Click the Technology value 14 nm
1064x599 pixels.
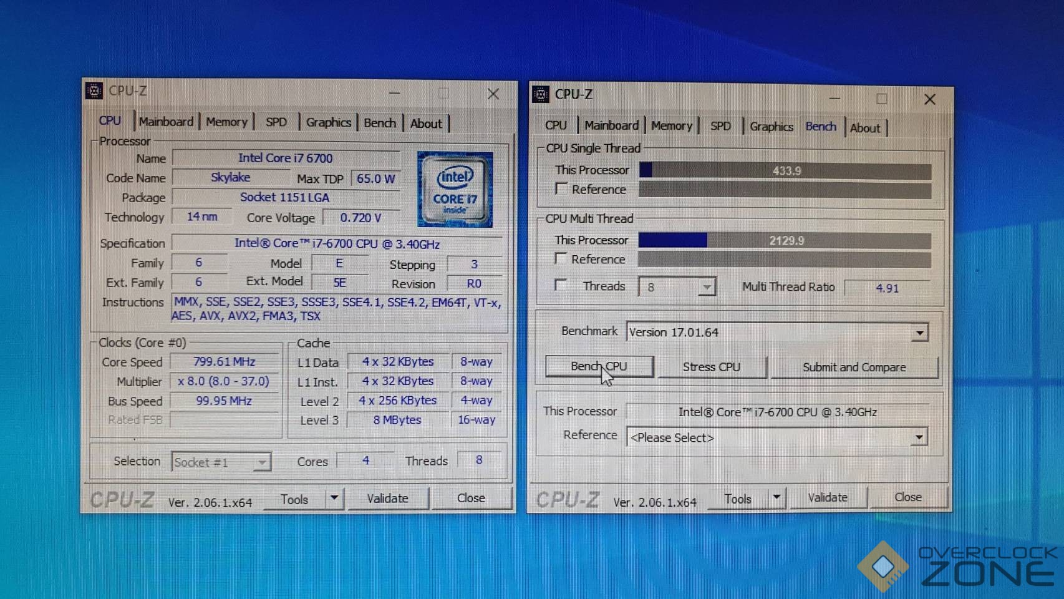coord(202,217)
